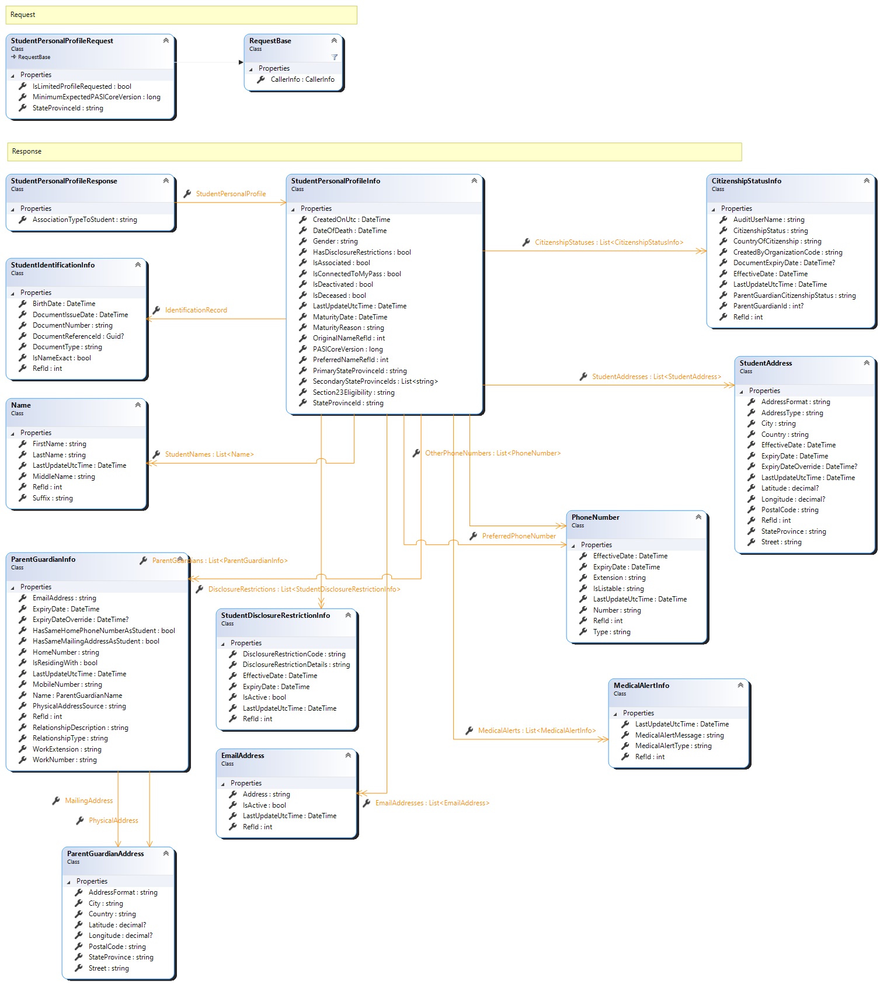Collapse the PhoneNumber class shape chevron
This screenshot has width=880, height=984.
click(698, 517)
